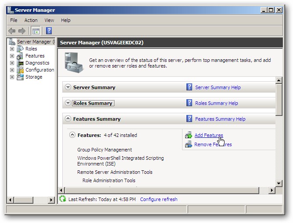
Task: Click the tree pane scroll left arrow
Action: [11, 200]
